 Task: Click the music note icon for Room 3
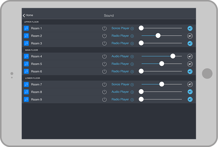pyautogui.click(x=26, y=43)
